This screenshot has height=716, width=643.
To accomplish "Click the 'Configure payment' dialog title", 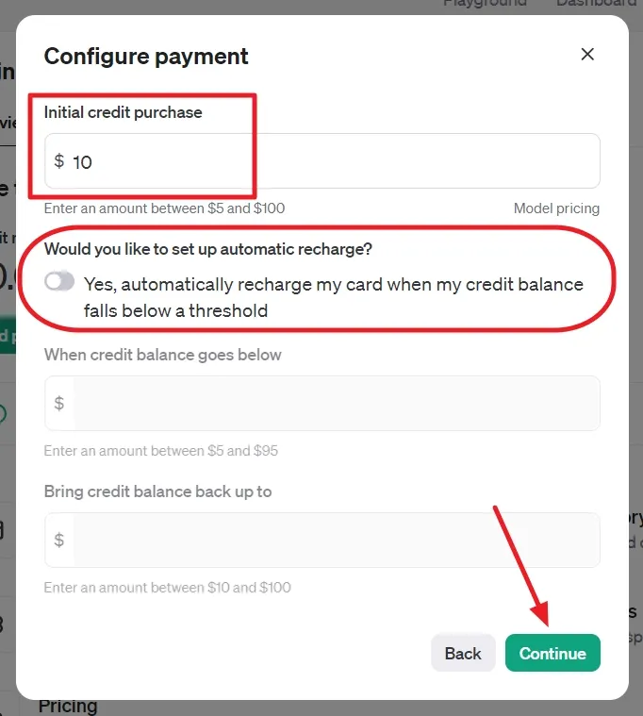I will pyautogui.click(x=146, y=56).
